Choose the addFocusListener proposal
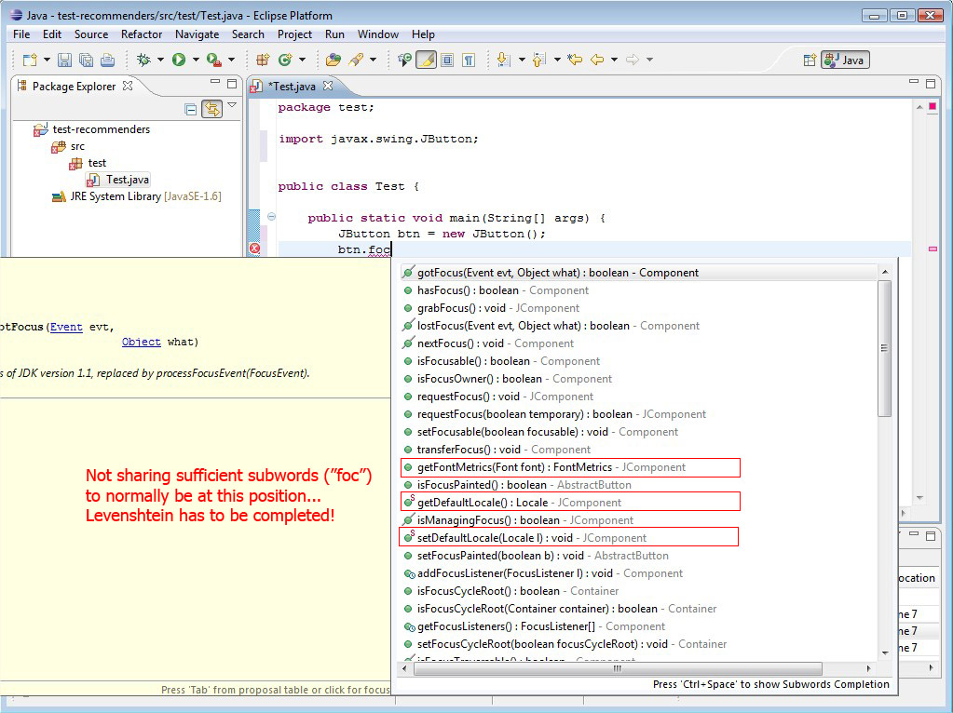953x713 pixels. [543, 573]
